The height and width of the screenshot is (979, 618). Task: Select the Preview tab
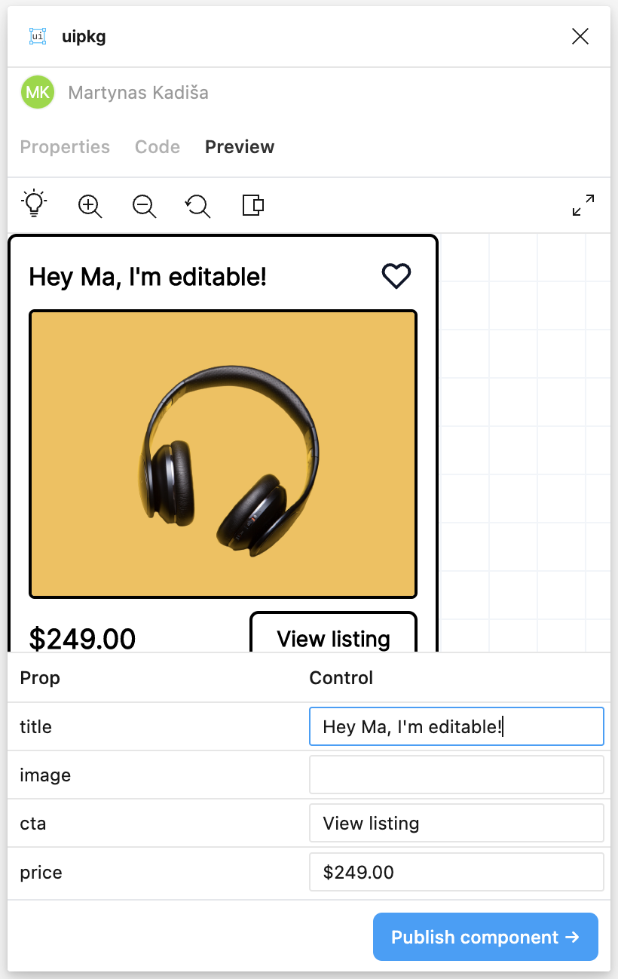240,147
